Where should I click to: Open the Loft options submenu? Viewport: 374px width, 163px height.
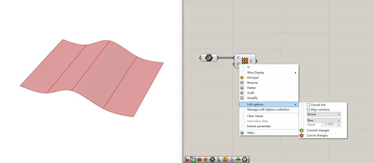[x=269, y=104]
